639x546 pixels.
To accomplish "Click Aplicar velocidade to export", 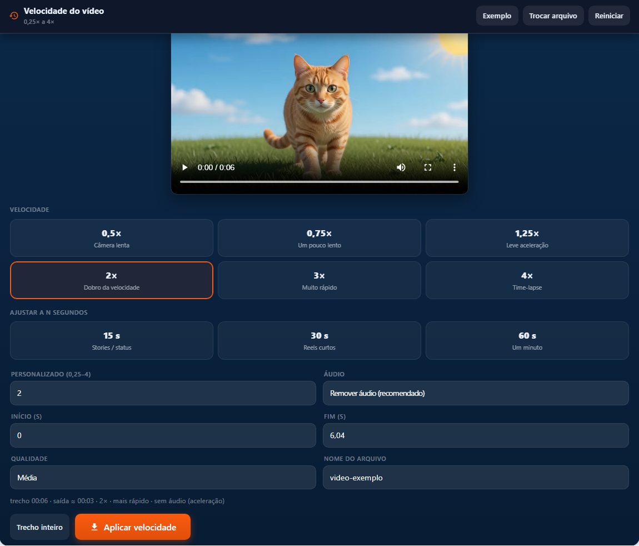I will pos(133,527).
